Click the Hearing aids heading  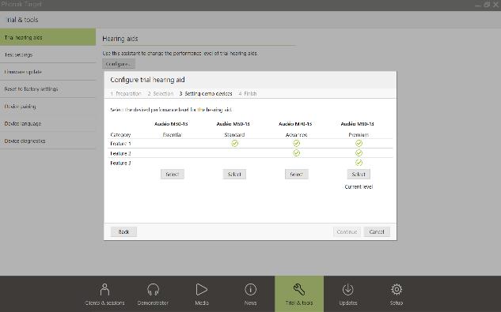[x=120, y=39]
